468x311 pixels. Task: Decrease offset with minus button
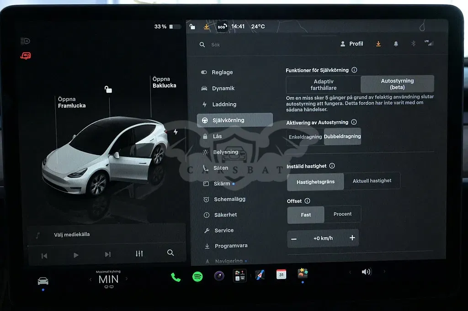pyautogui.click(x=294, y=239)
